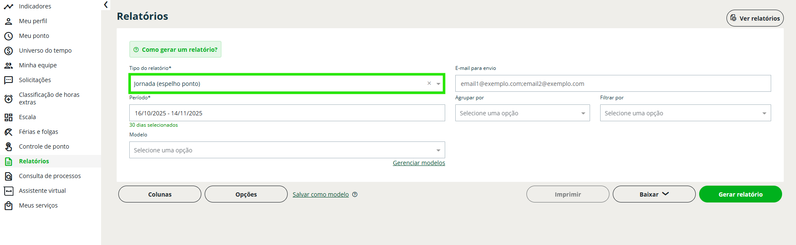The height and width of the screenshot is (245, 796).
Task: Click the Minha equipe people icon
Action: [x=8, y=66]
